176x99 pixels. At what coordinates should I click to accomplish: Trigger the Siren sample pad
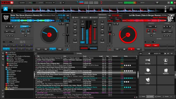pyautogui.click(x=166, y=60)
